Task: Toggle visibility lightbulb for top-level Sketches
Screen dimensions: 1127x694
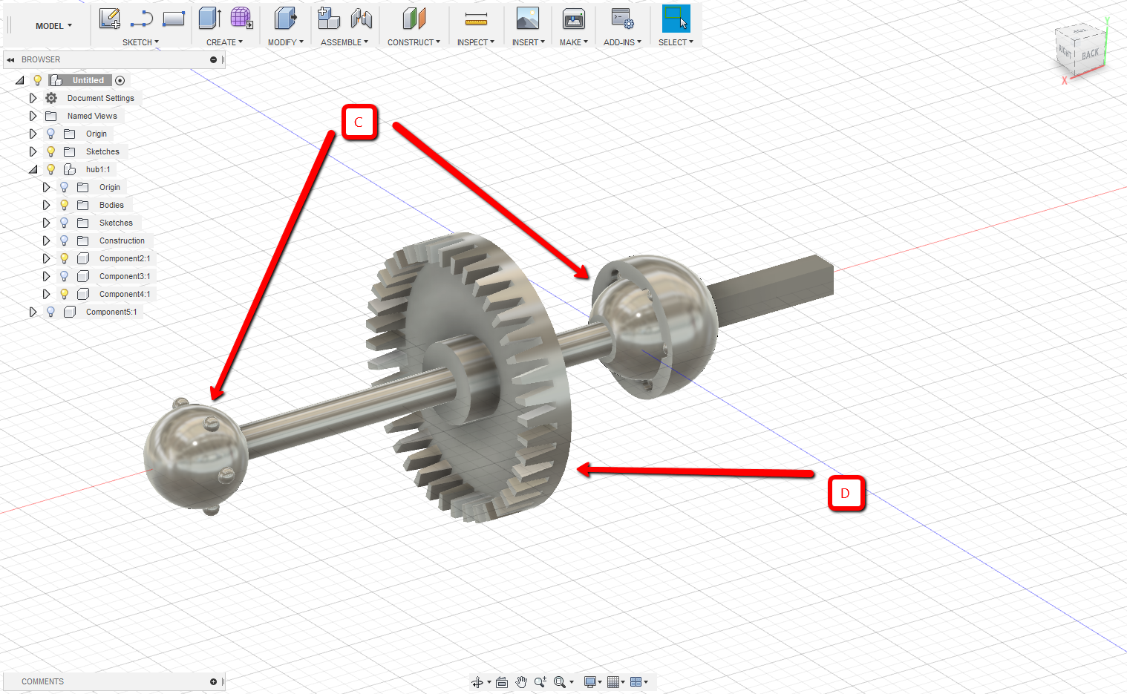Action: 50,151
